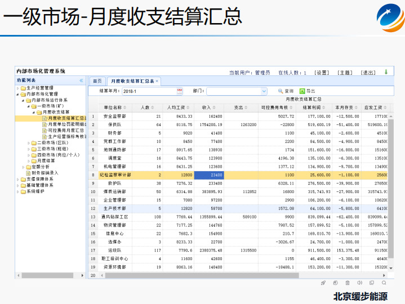Click the left panel's horizontal scrollbar thumb
This screenshot has width=405, height=304.
click(x=47, y=275)
